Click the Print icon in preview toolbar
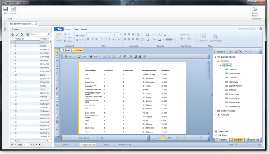 click(x=66, y=56)
